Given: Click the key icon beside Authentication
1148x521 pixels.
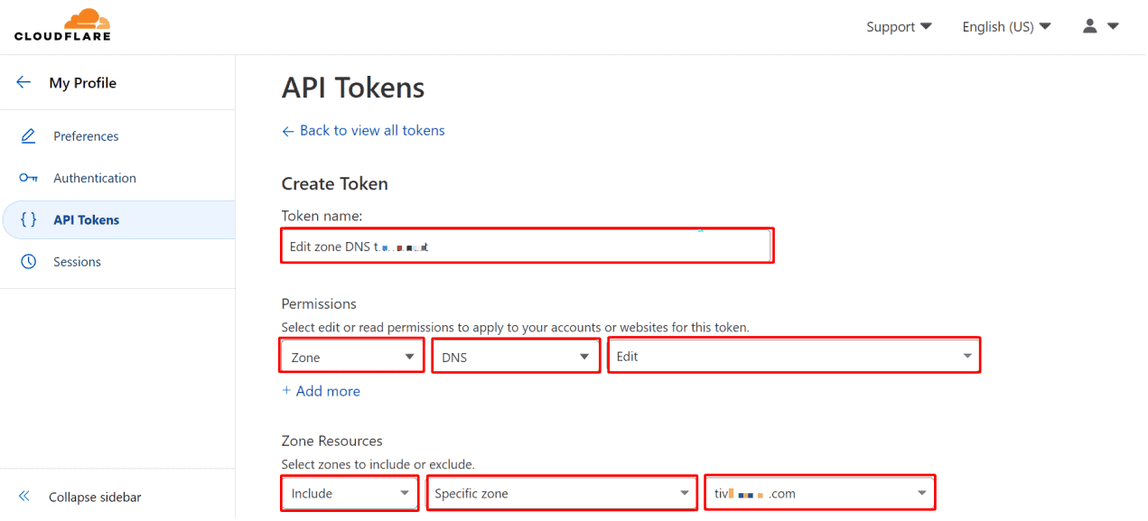Looking at the screenshot, I should (27, 178).
